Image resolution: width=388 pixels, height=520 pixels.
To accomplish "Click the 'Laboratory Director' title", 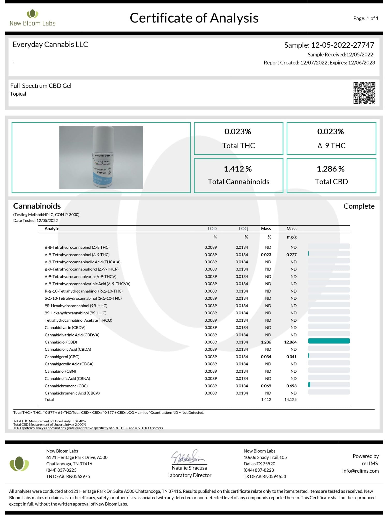I will [x=189, y=475].
